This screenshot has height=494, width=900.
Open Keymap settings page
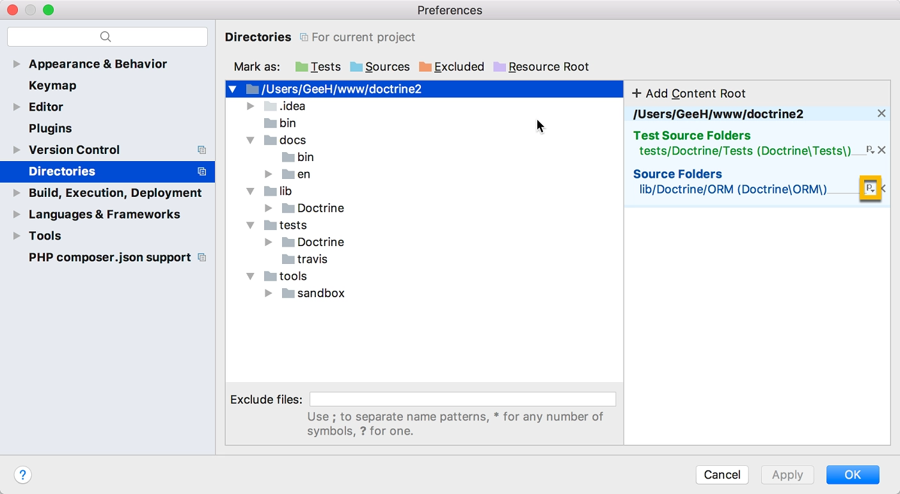click(x=52, y=85)
